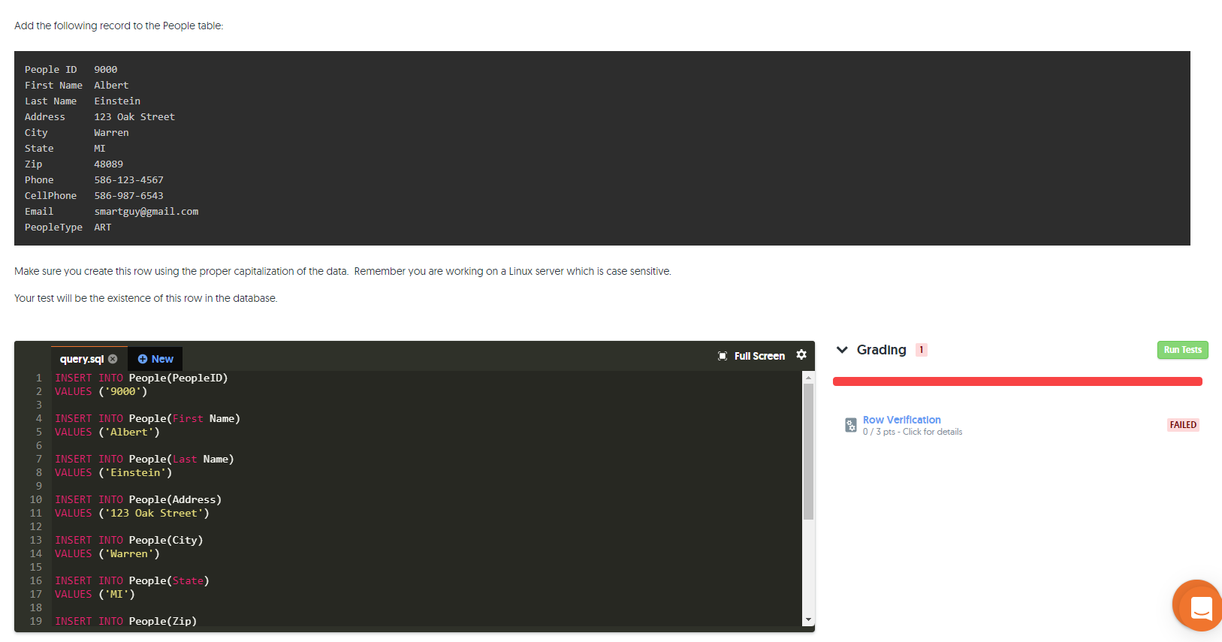Click the code line VALUES ('Warren')

point(107,553)
